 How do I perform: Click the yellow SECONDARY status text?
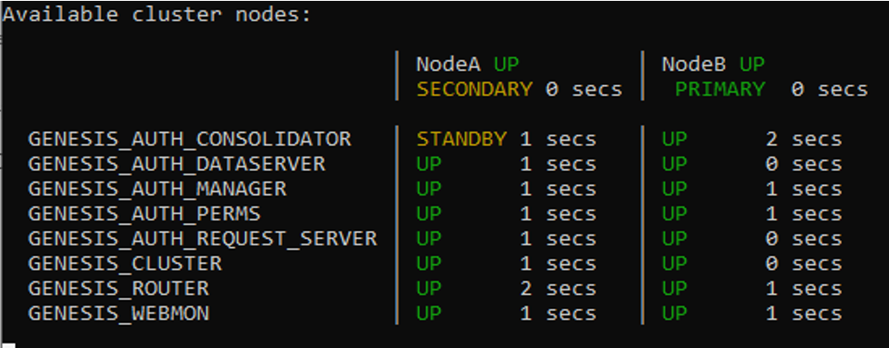pyautogui.click(x=475, y=89)
